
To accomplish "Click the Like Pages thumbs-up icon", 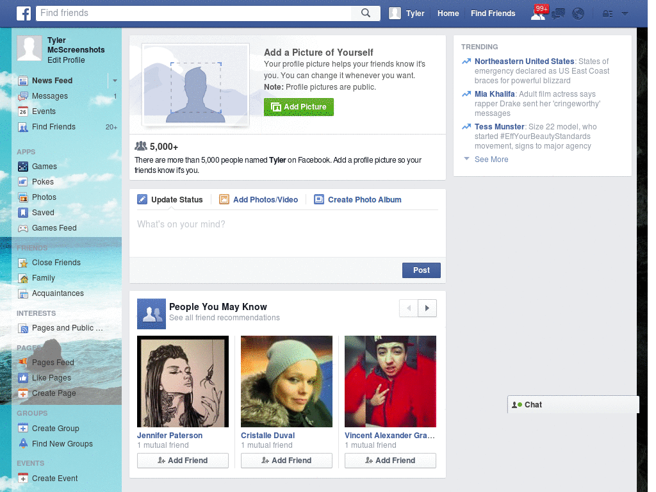I will pyautogui.click(x=23, y=378).
